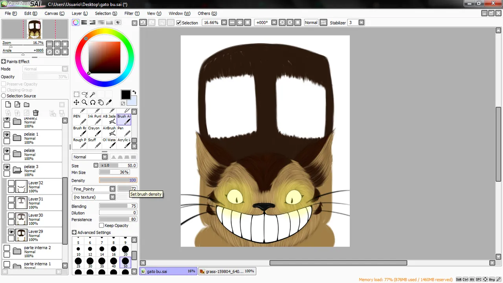
Task: Show the color mixer panel
Action: (x=101, y=22)
